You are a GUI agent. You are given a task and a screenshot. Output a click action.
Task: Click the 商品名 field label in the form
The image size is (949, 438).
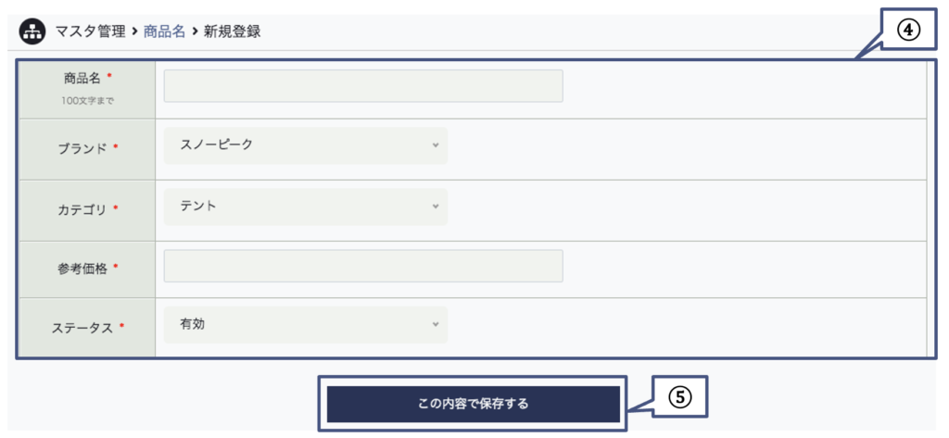[x=82, y=79]
